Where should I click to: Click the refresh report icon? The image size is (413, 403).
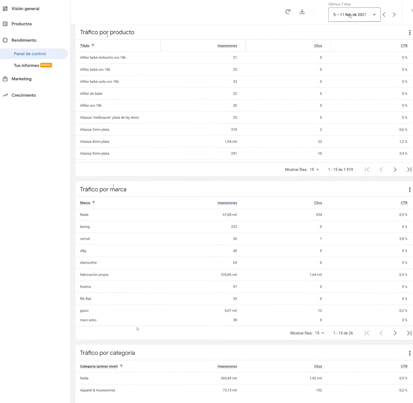pos(288,12)
